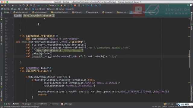The width and height of the screenshot is (193, 108).
Task: Toggle tool window buttons in status bar corner
Action: tap(2, 107)
